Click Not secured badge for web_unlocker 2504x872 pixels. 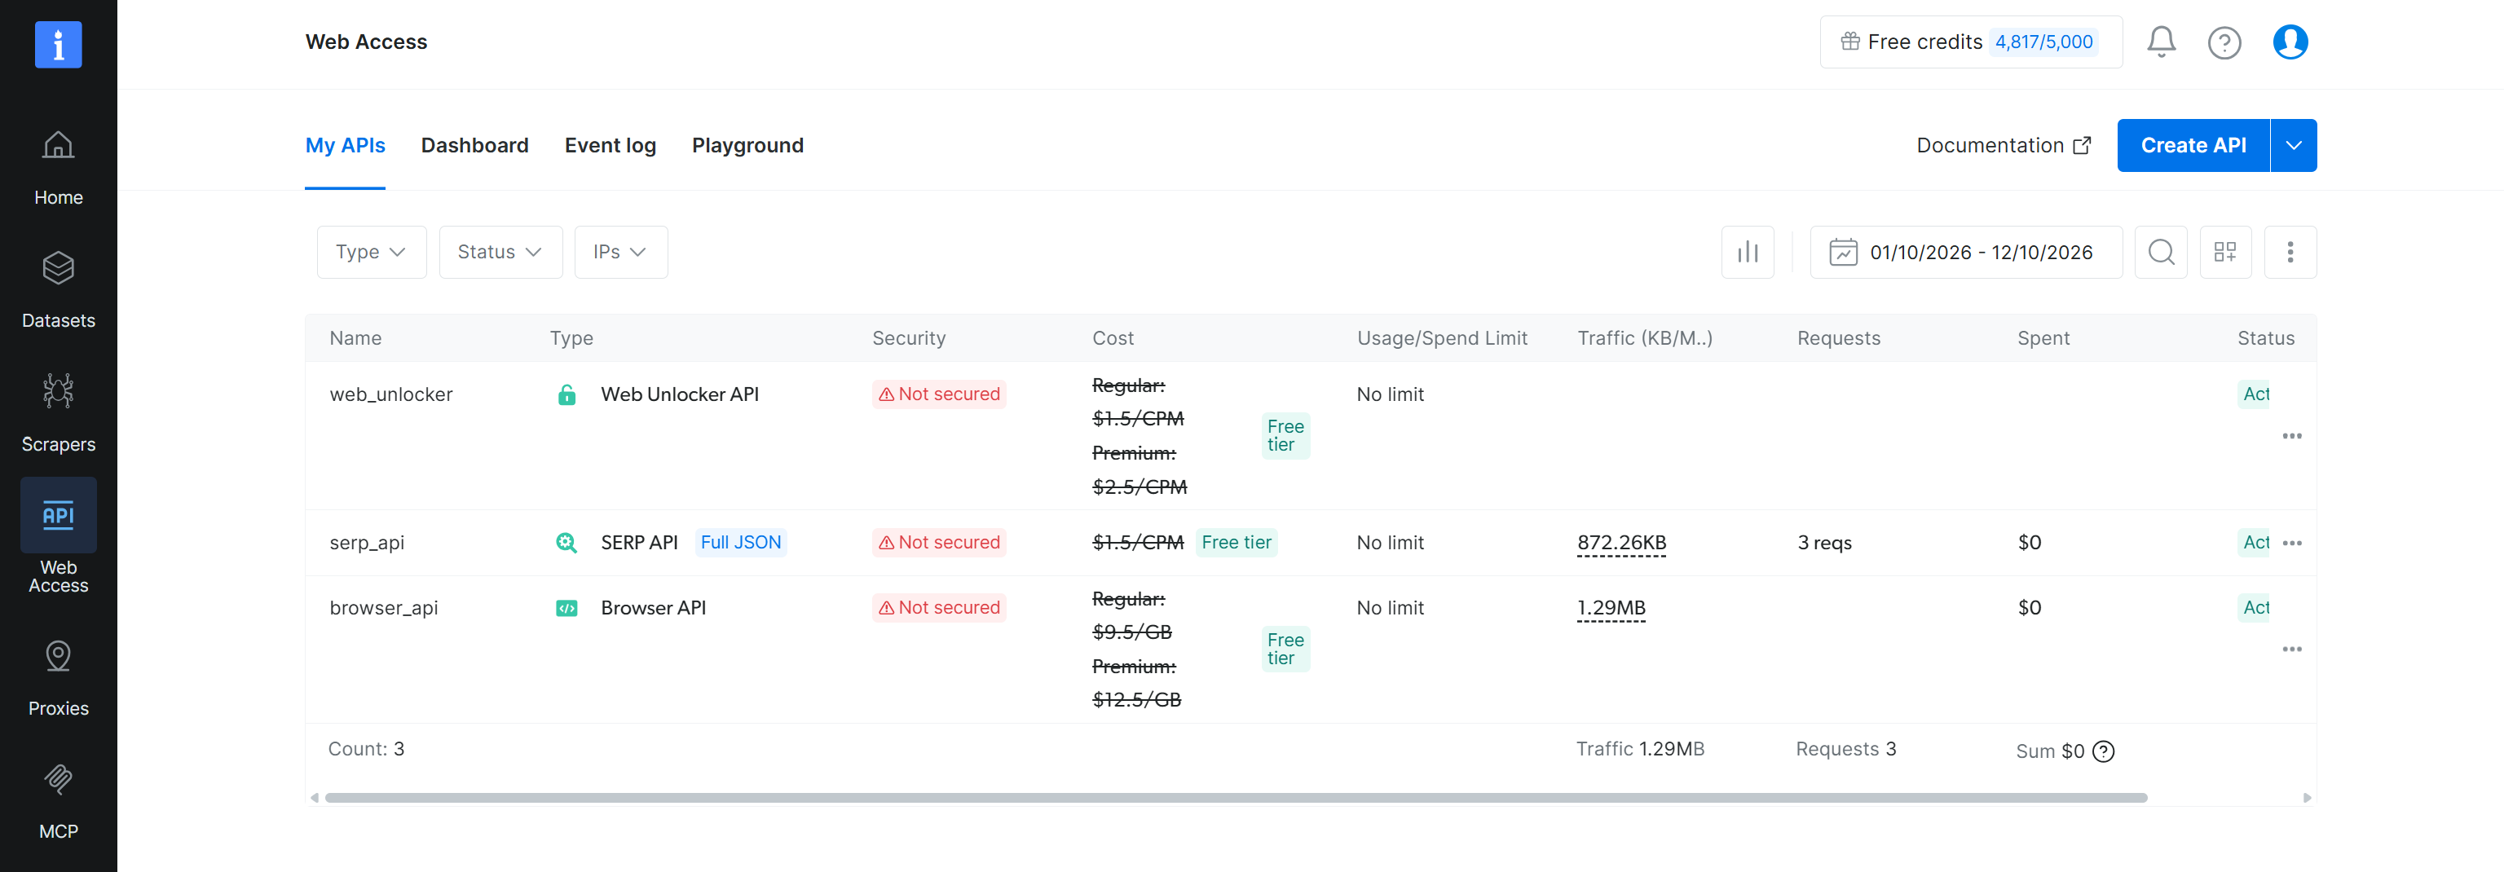(939, 394)
